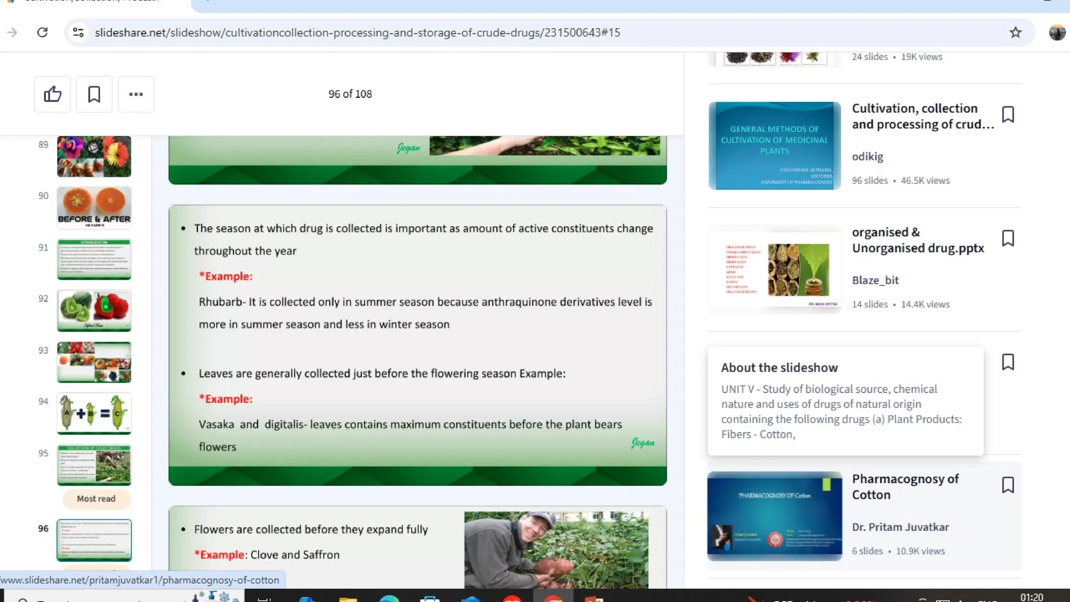Click 'The season at which drug is collected' bullet
1070x602 pixels.
pyautogui.click(x=424, y=239)
